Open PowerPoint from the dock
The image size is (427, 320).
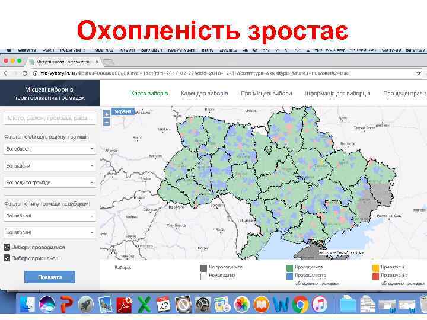[x=66, y=305]
